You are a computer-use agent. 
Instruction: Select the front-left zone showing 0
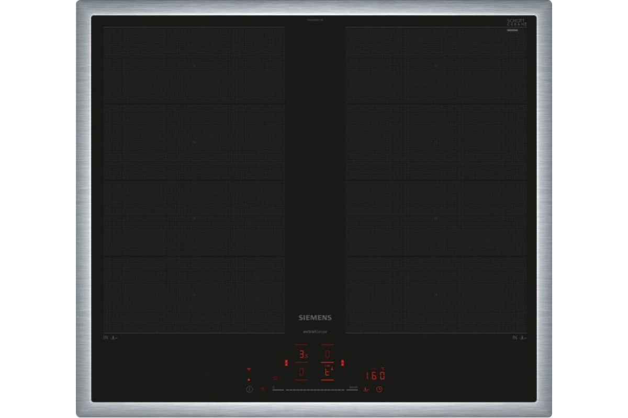(x=302, y=372)
